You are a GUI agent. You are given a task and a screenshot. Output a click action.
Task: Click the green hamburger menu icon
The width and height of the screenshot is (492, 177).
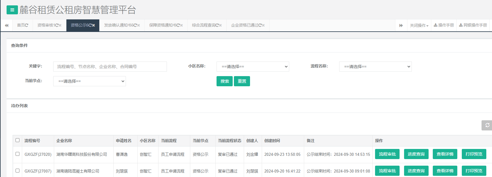pyautogui.click(x=12, y=10)
